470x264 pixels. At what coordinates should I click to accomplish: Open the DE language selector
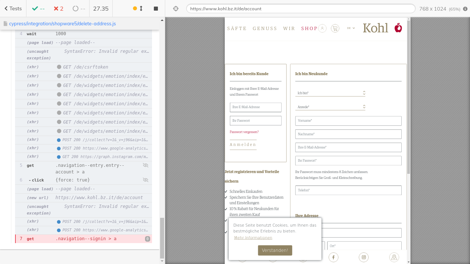tap(351, 28)
